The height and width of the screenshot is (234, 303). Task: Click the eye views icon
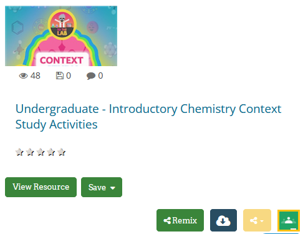[23, 76]
